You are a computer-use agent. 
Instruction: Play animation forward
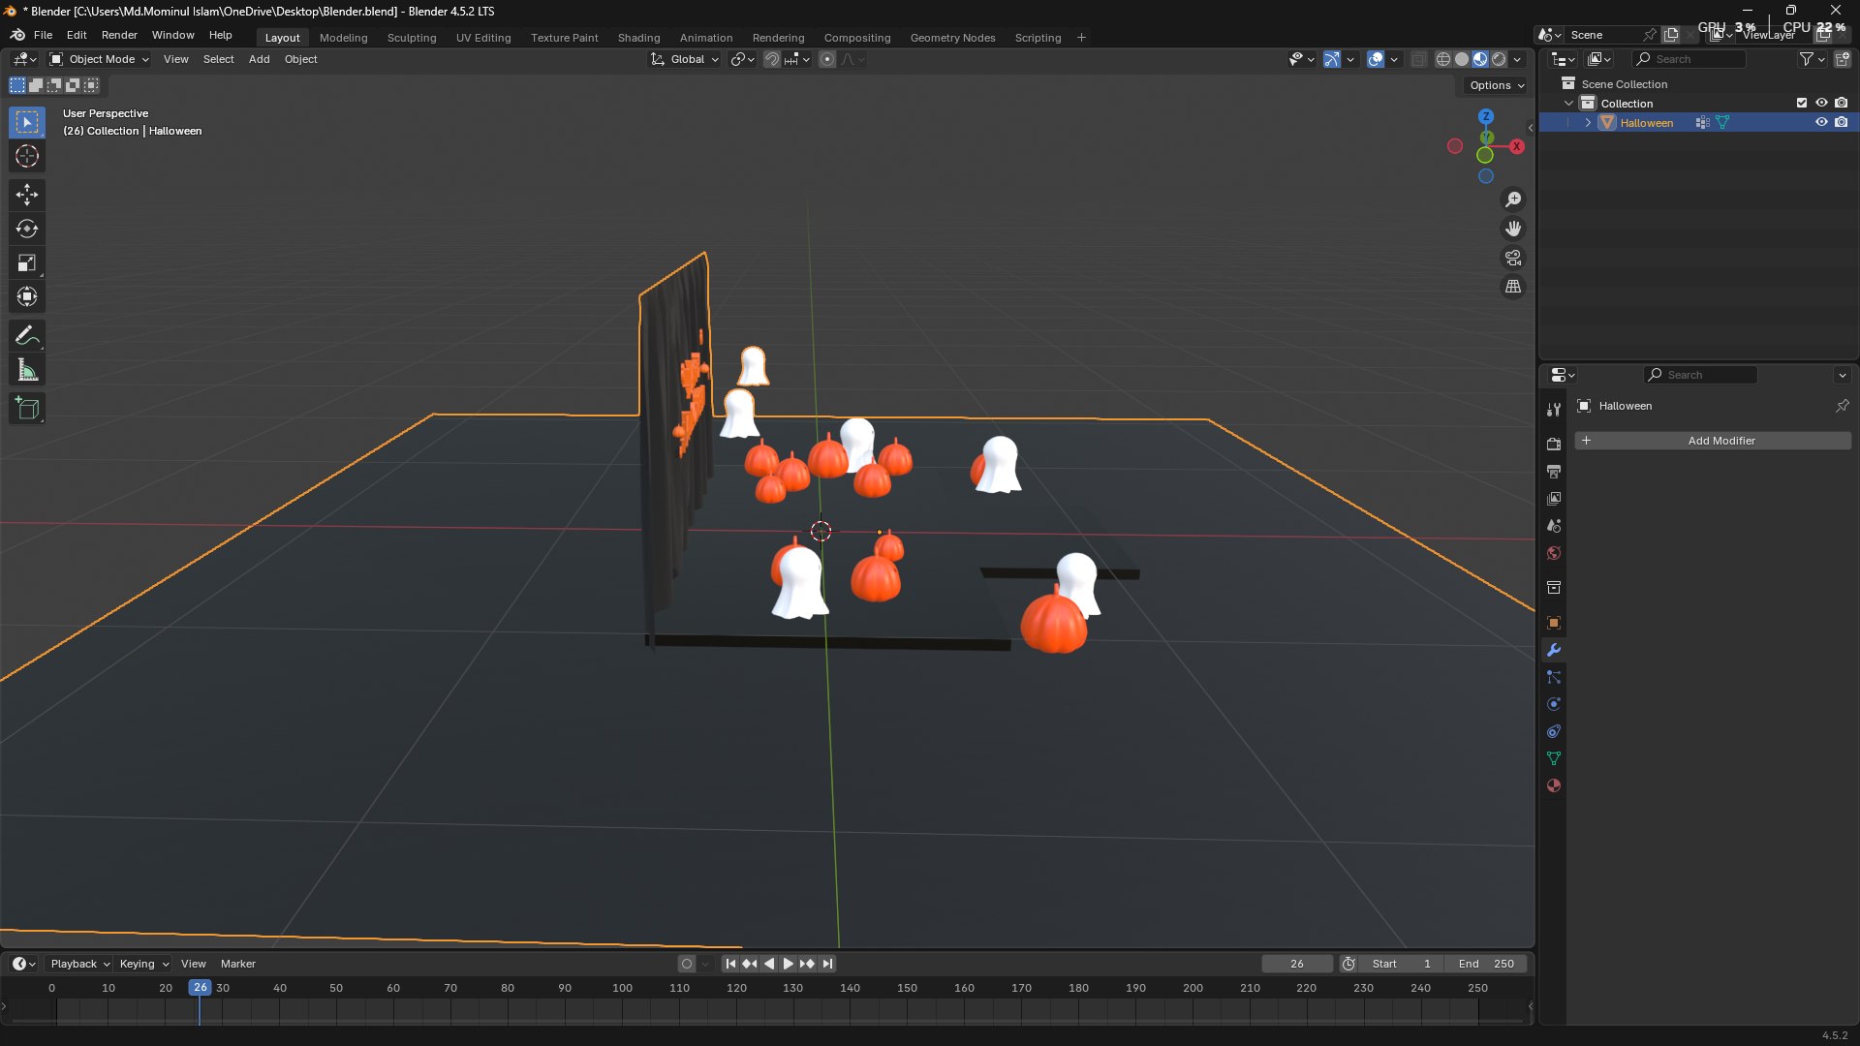coord(788,964)
